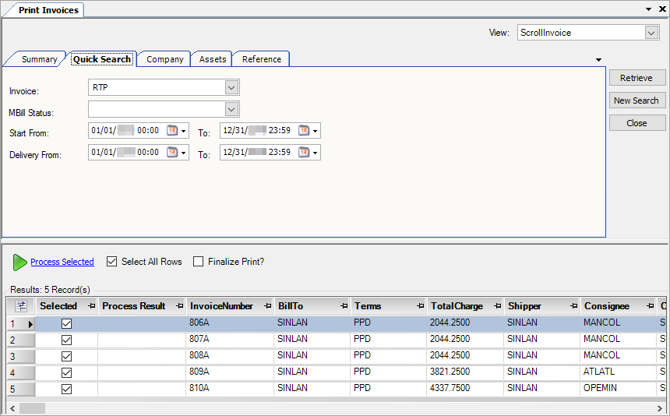The width and height of the screenshot is (670, 416).
Task: Open calendar picker for Start To date
Action: tap(304, 131)
